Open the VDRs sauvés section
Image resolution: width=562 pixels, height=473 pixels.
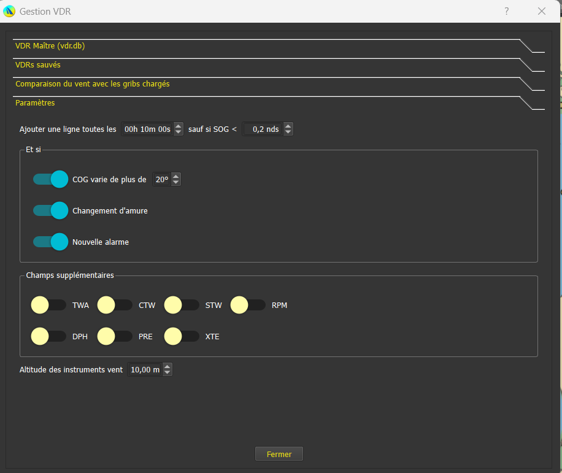(x=38, y=64)
